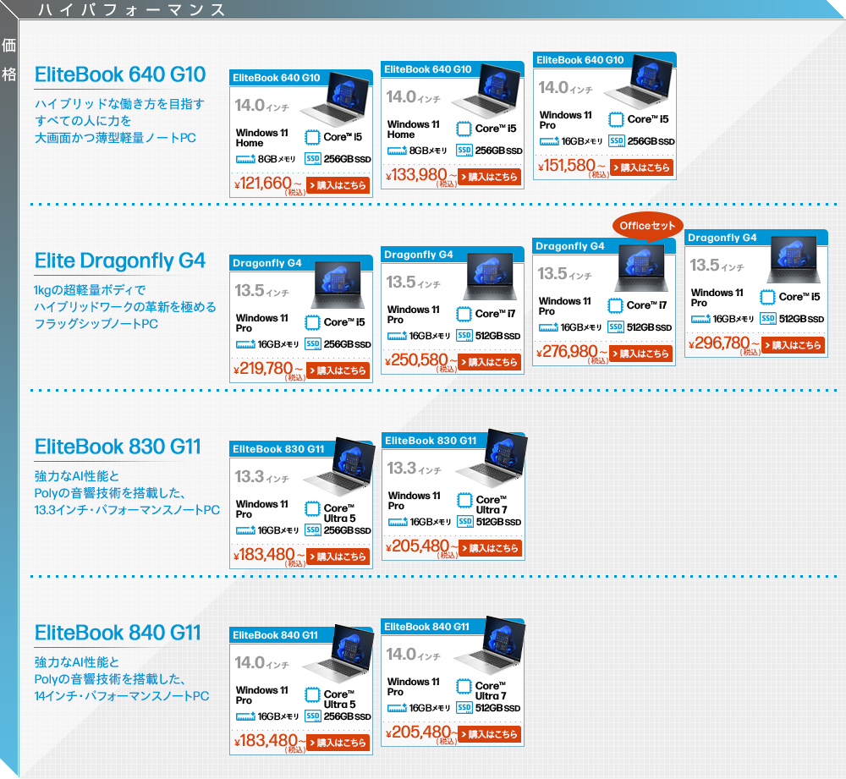Click laptop image on ¥183,480 EliteBook 830 card
846x779 pixels.
340,467
